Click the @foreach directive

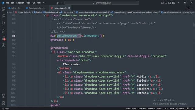pyautogui.click(x=57, y=40)
